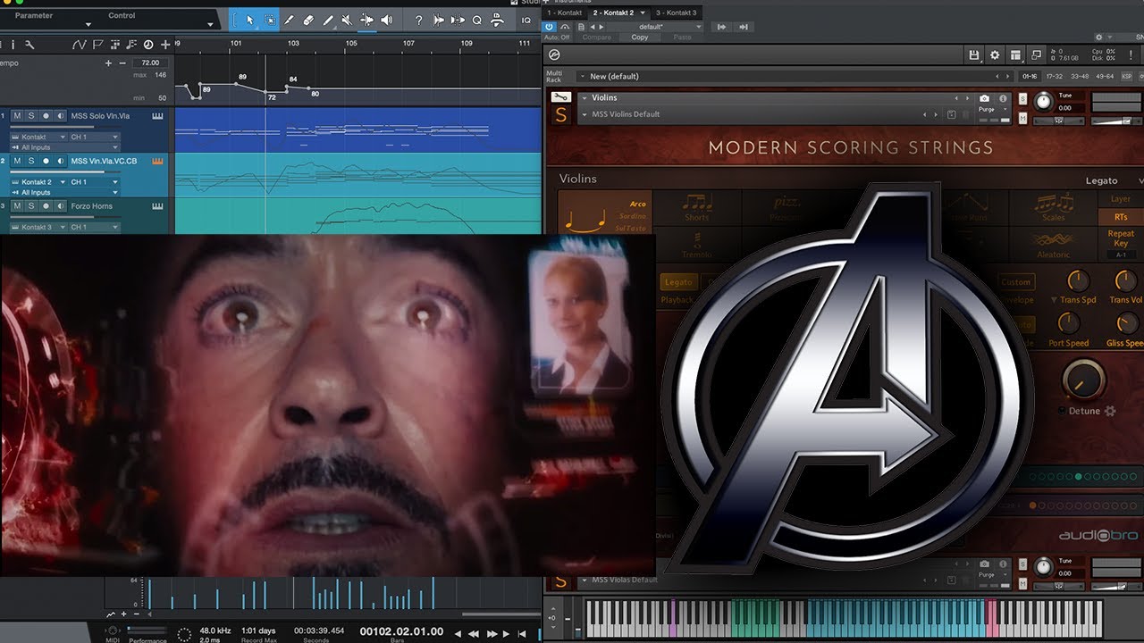Click the Copy button

tap(640, 38)
